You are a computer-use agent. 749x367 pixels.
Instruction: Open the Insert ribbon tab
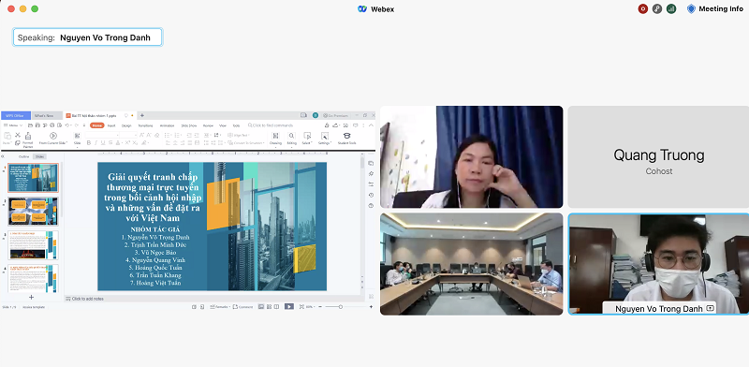[x=111, y=125]
